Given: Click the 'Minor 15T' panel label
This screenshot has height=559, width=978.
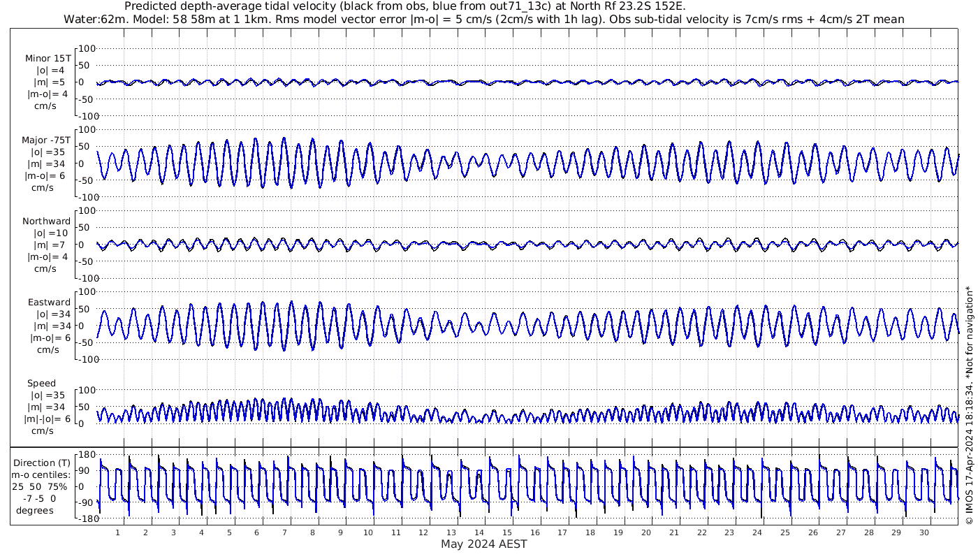Looking at the screenshot, I should 48,58.
